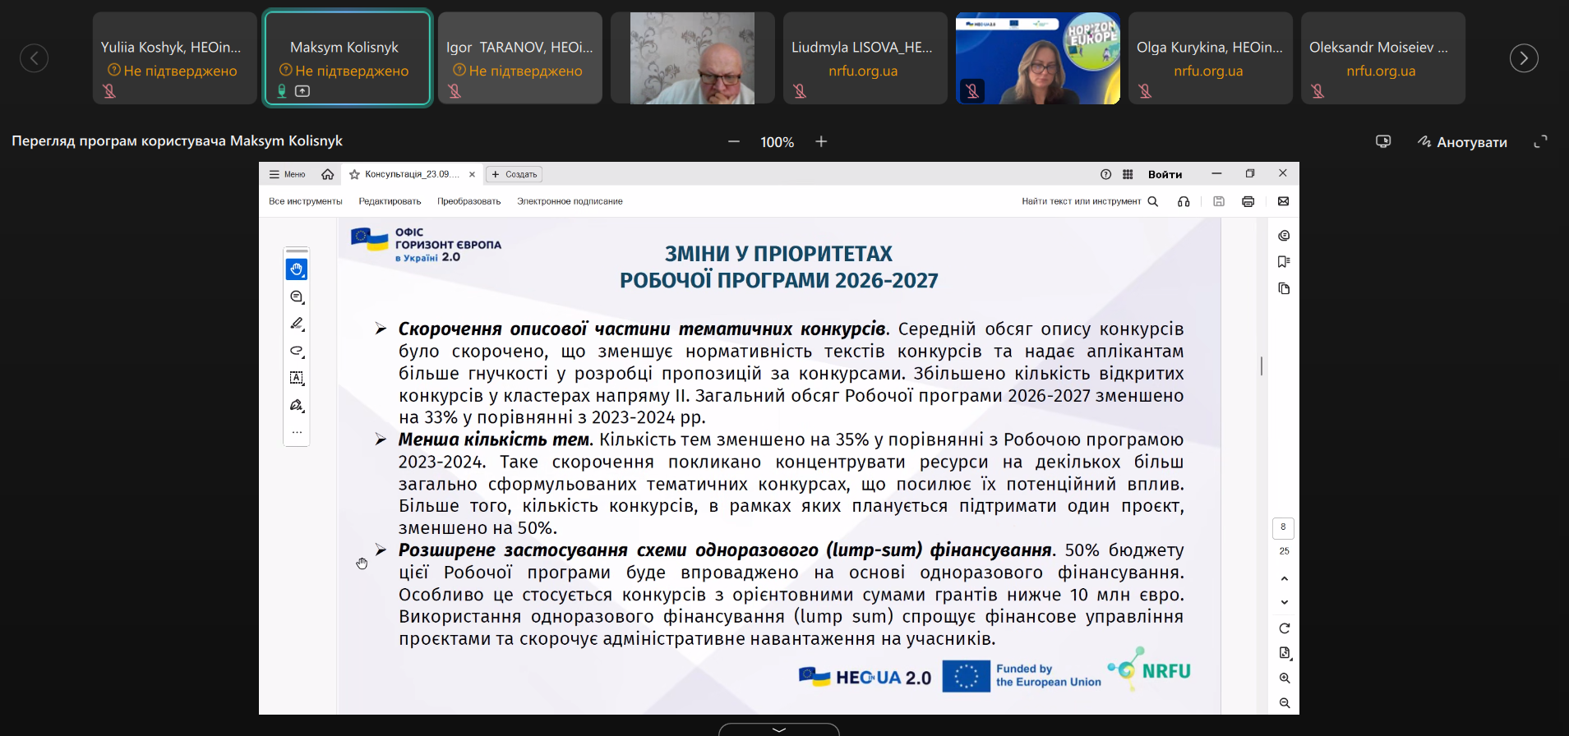Close the Консультація_23.09 tab
Screen dimensions: 1569x736
[472, 174]
